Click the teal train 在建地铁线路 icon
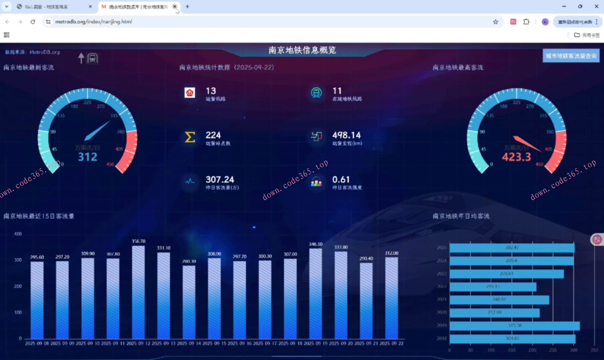The height and width of the screenshot is (360, 604). pos(316,93)
